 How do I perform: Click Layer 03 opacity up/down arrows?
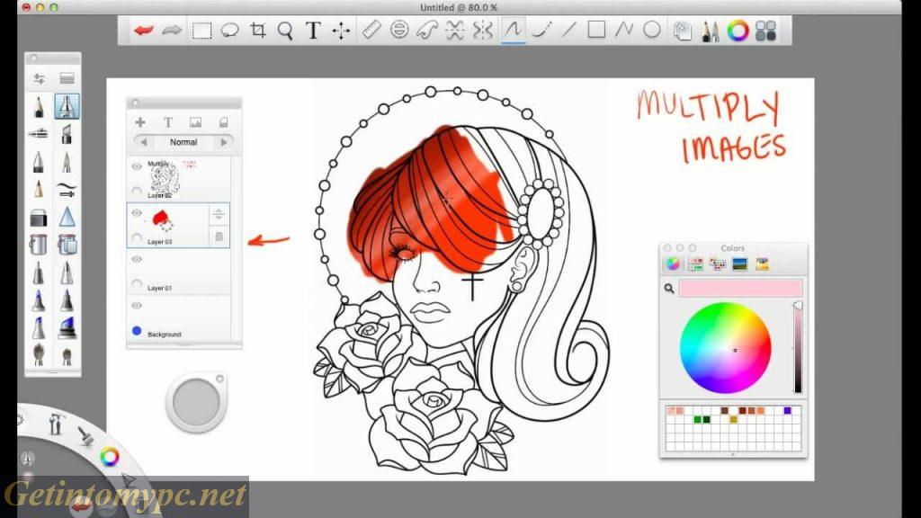coord(219,214)
